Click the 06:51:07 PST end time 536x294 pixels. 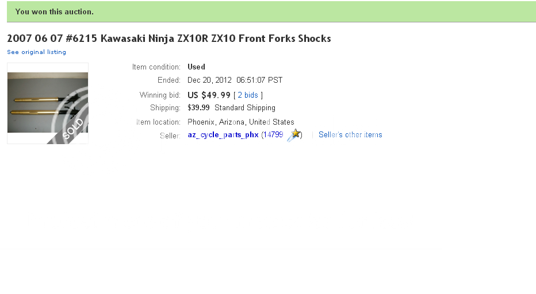pyautogui.click(x=259, y=80)
